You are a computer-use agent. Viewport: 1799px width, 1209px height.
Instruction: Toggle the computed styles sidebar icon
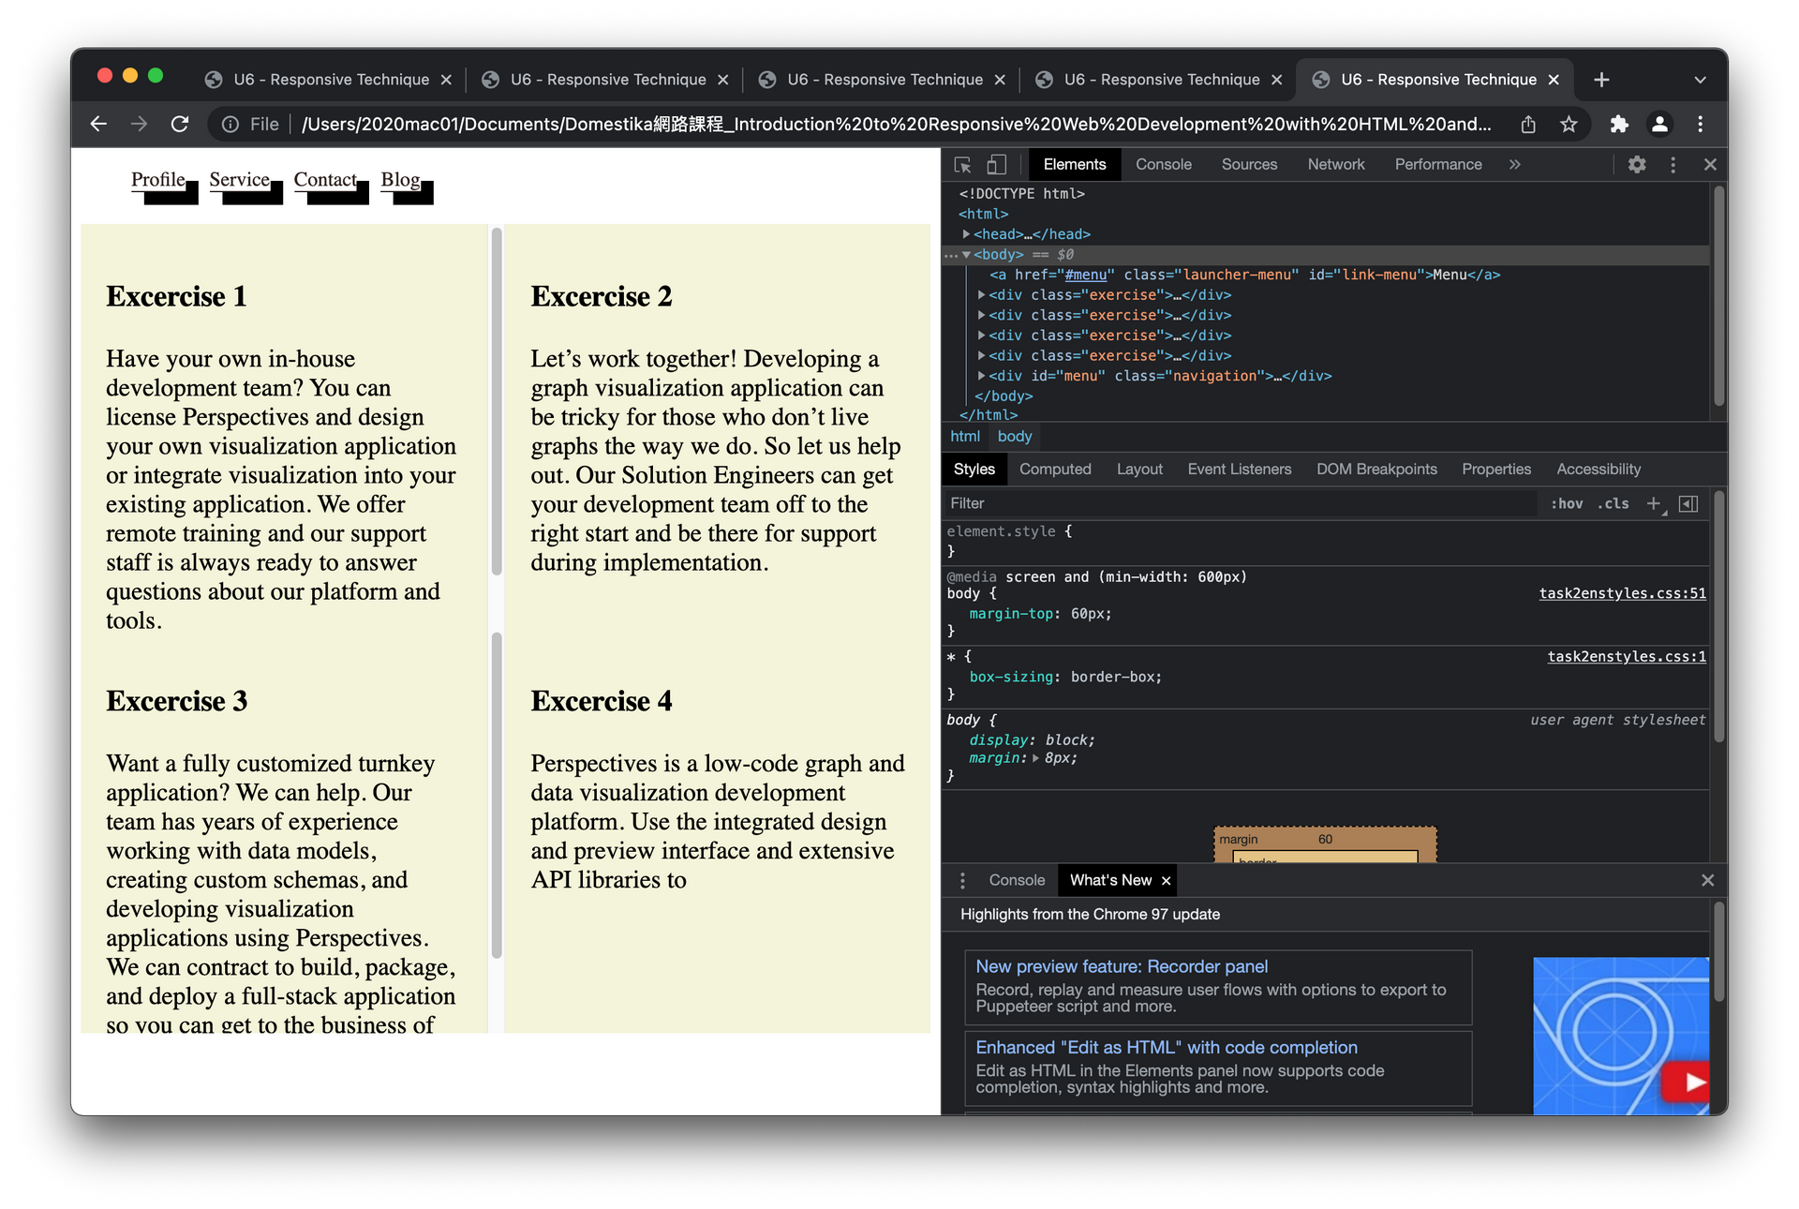[1688, 504]
